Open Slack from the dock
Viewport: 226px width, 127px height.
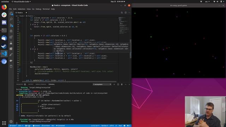tap(4, 15)
